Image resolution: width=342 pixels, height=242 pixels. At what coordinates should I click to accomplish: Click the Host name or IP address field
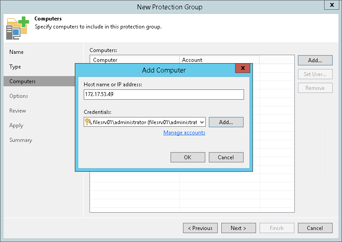point(163,94)
